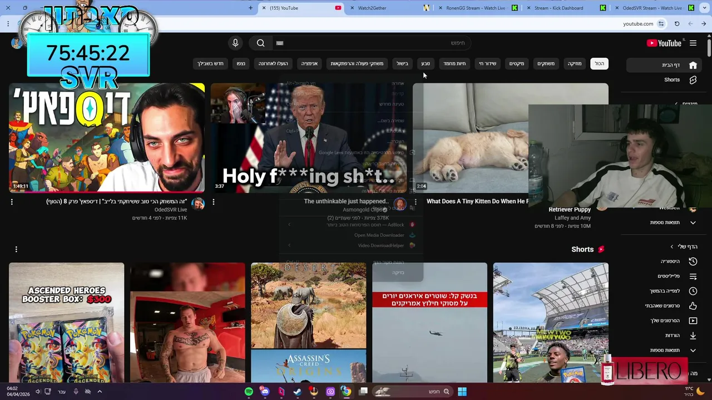Image resolution: width=712 pixels, height=400 pixels.
Task: Select the מוזיקה filter chip
Action: point(574,64)
